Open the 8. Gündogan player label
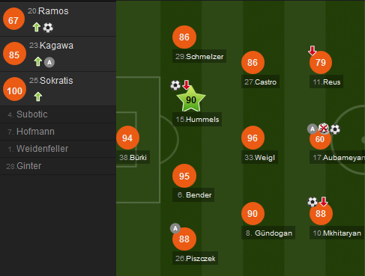Screen dimensions: 365x276 click(268, 233)
